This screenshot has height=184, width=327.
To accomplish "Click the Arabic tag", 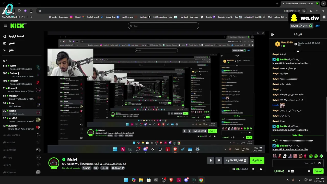I will pyautogui.click(x=86, y=168).
